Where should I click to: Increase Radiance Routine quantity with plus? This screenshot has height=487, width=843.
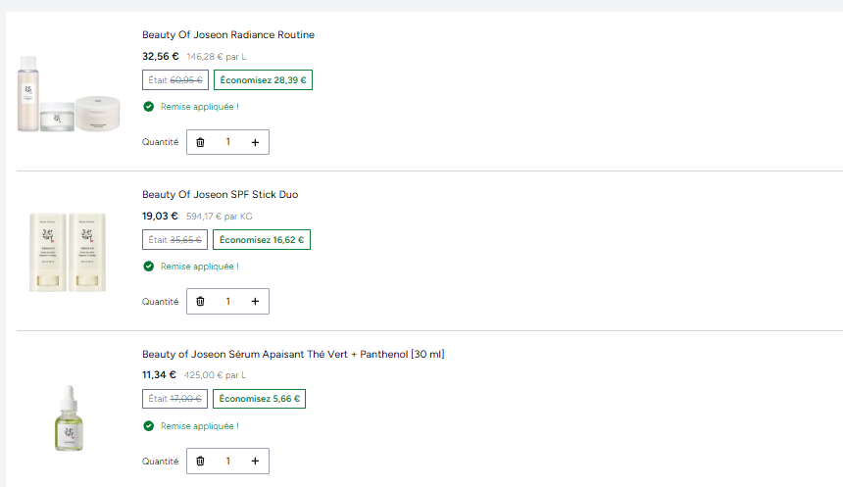(255, 142)
